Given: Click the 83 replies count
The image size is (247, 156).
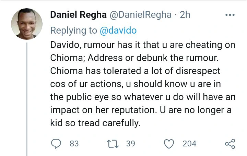Looking at the screenshot, I should pos(74,144).
